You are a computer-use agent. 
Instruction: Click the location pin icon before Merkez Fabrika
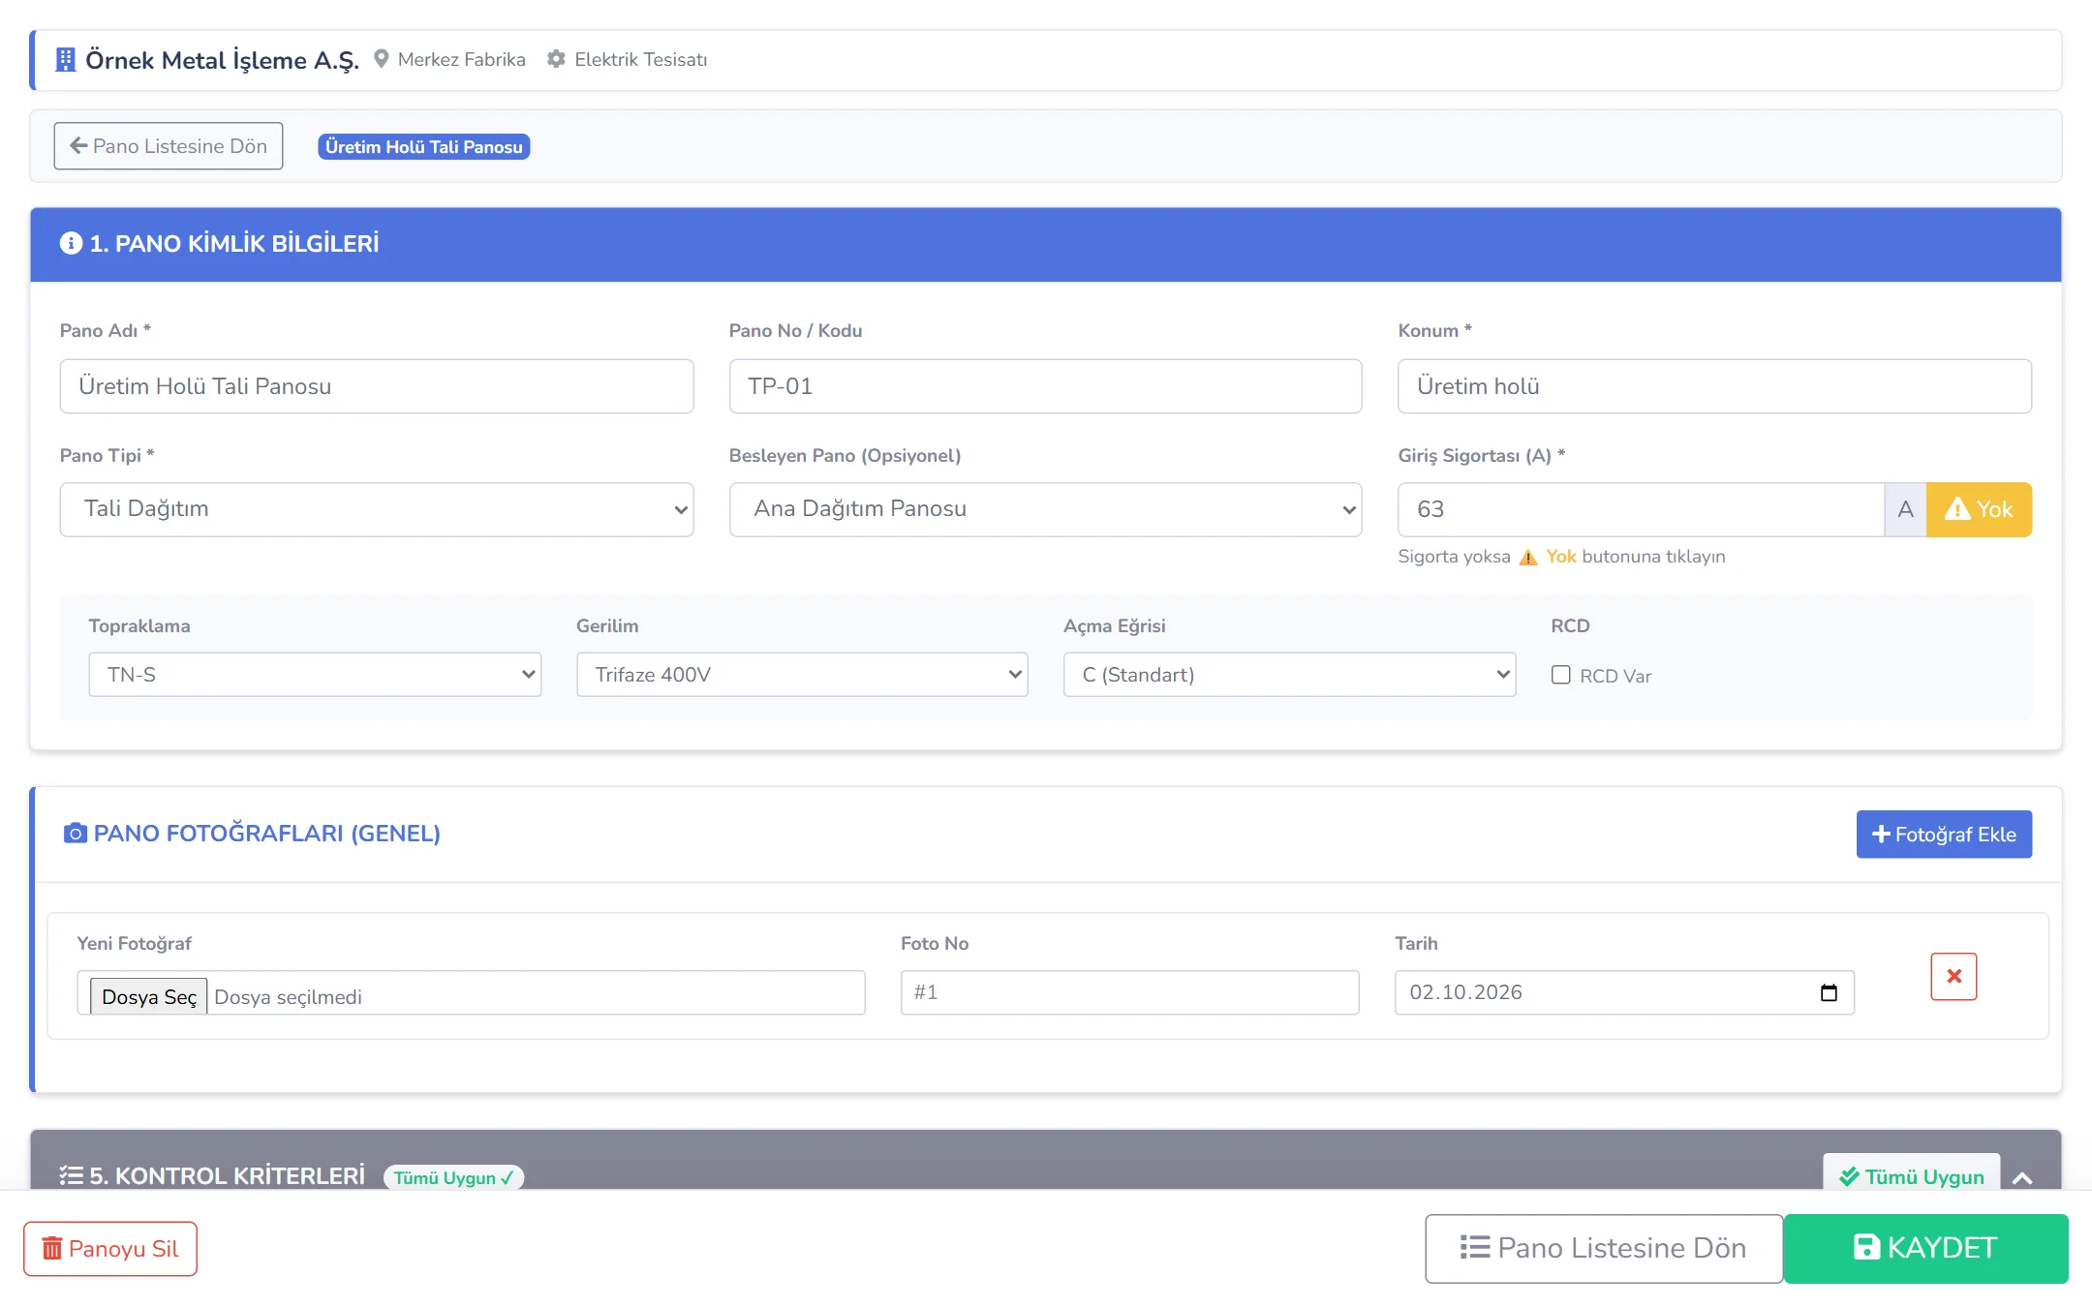(x=382, y=59)
